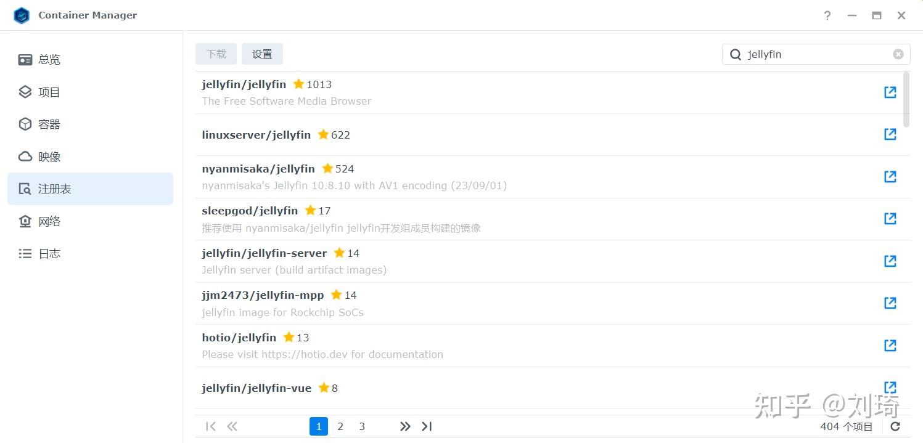Click the 622 star count
923x443 pixels.
coord(341,135)
